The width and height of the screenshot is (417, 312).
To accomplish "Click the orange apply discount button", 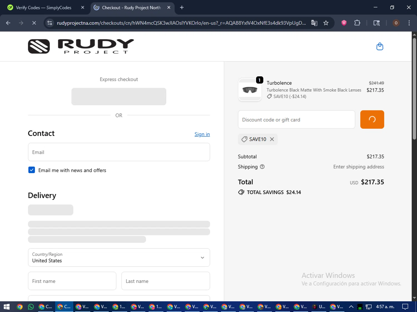I will pos(372,120).
